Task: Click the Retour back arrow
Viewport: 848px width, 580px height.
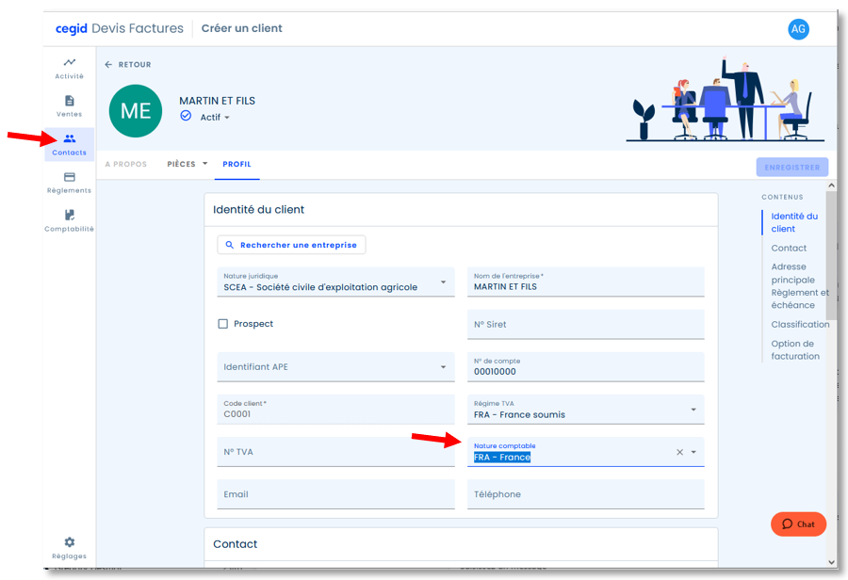Action: 108,64
